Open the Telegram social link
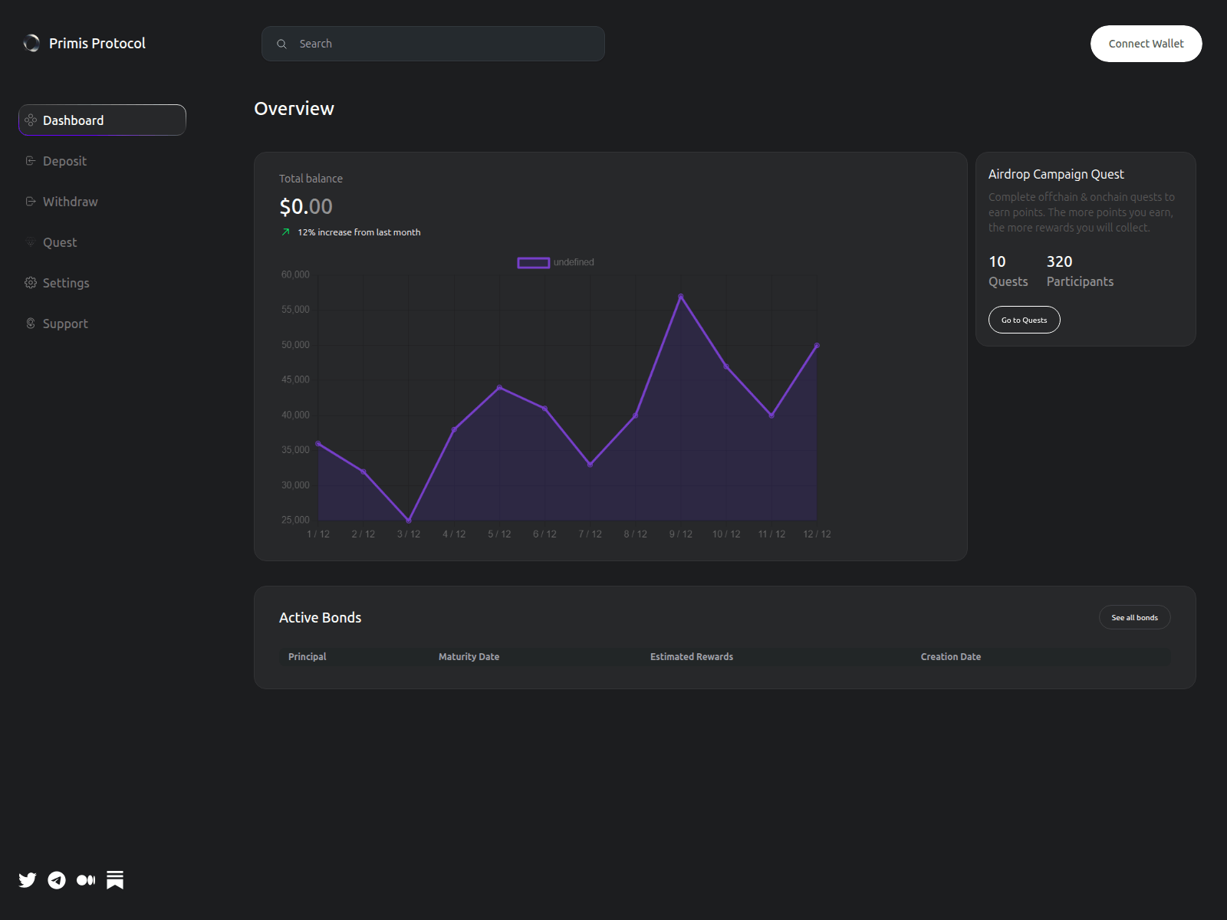This screenshot has width=1227, height=920. 57,880
